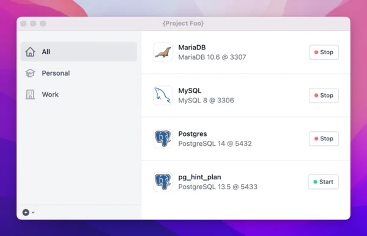Screen dimensions: 367x236
Task: Click the graduation cap icon beside Personal
Action: click(x=30, y=73)
